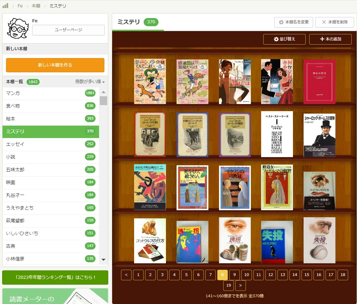Select the 丸谷才一 bookshelf
The image size is (357, 304).
(x=51, y=195)
